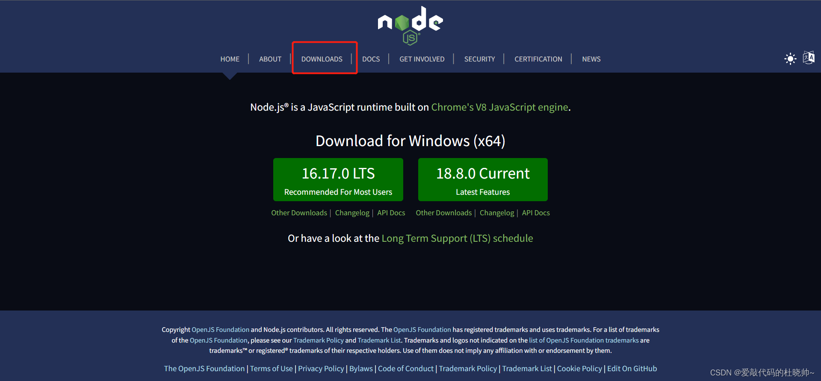Open the DOCS nav item

(x=371, y=59)
